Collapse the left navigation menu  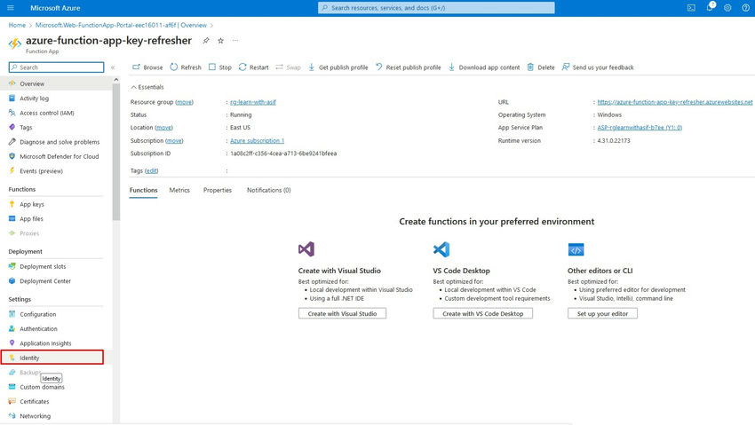tap(113, 67)
